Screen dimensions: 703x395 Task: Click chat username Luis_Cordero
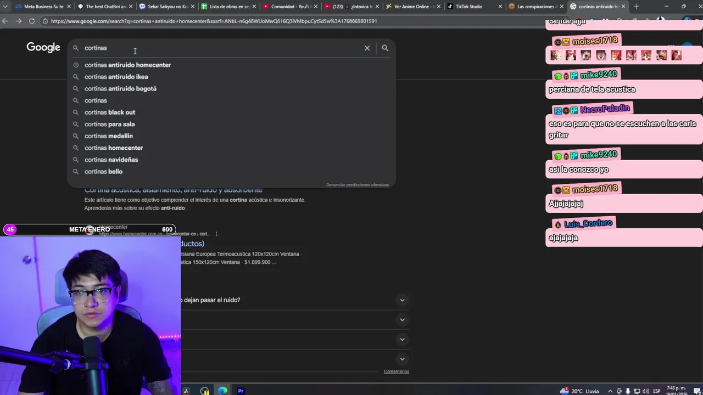588,223
